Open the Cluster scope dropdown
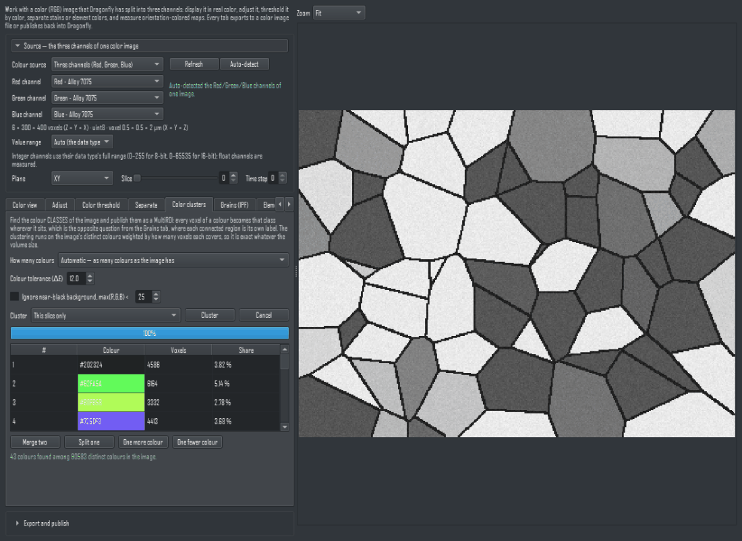742x541 pixels. coord(105,315)
